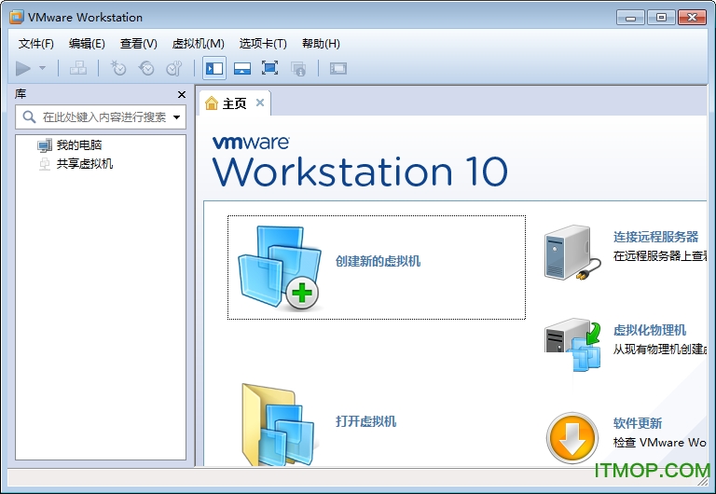Click the library search input field

click(101, 117)
